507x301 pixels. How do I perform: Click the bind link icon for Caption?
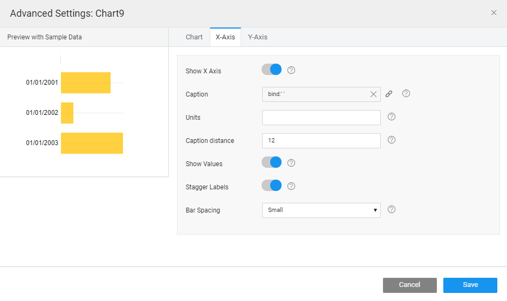(x=389, y=94)
